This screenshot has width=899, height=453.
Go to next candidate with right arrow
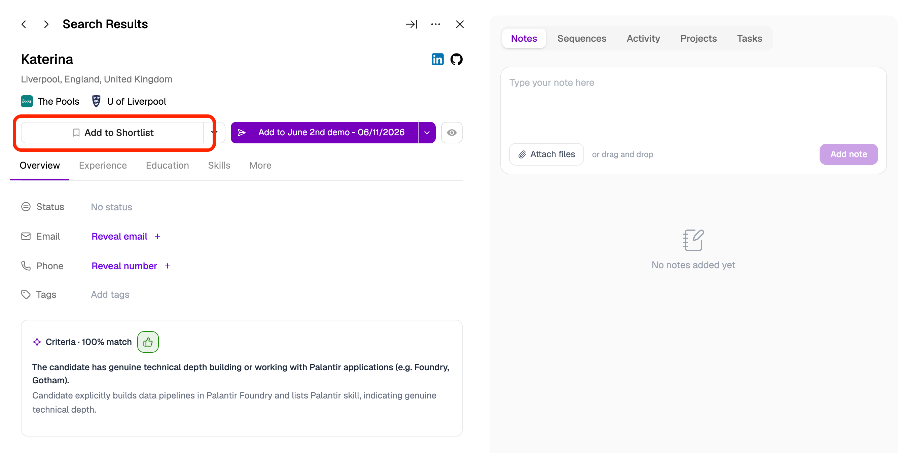46,24
